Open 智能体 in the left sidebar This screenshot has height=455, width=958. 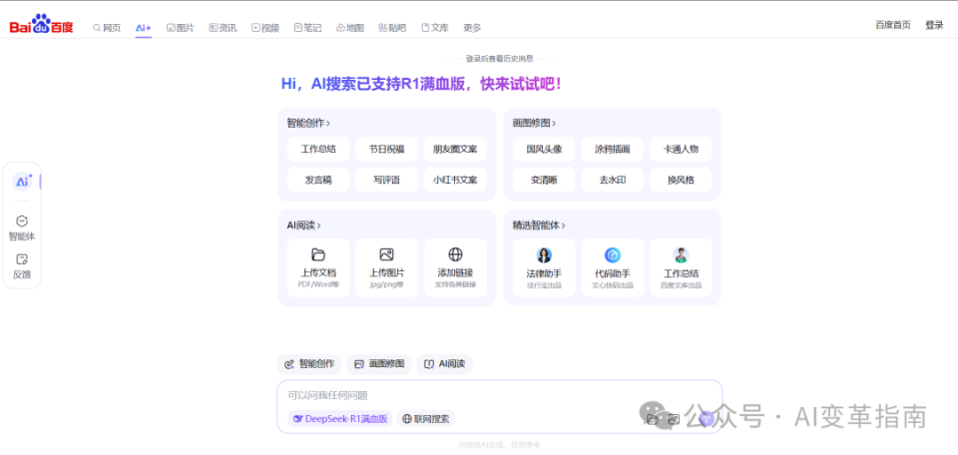coord(22,228)
